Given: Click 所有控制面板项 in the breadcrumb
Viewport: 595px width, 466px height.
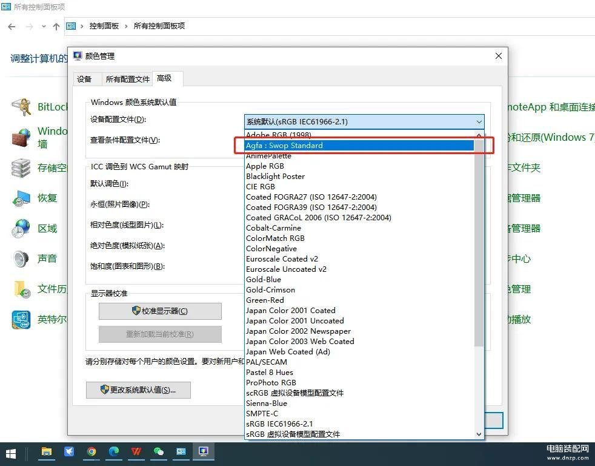Looking at the screenshot, I should click(x=159, y=26).
